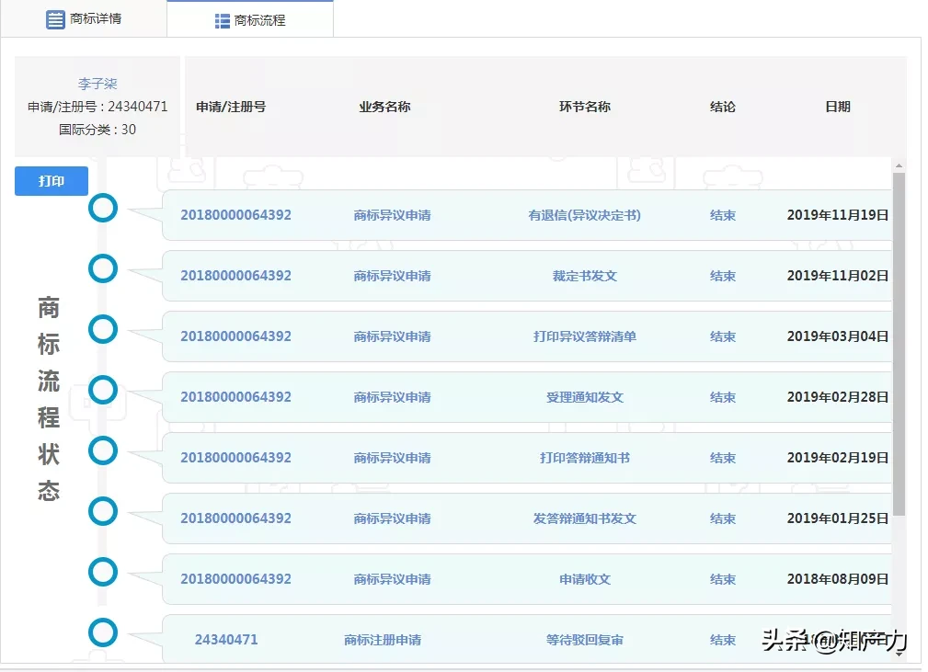Click 等待驳回复审 stage text
This screenshot has height=672, width=928.
(585, 640)
